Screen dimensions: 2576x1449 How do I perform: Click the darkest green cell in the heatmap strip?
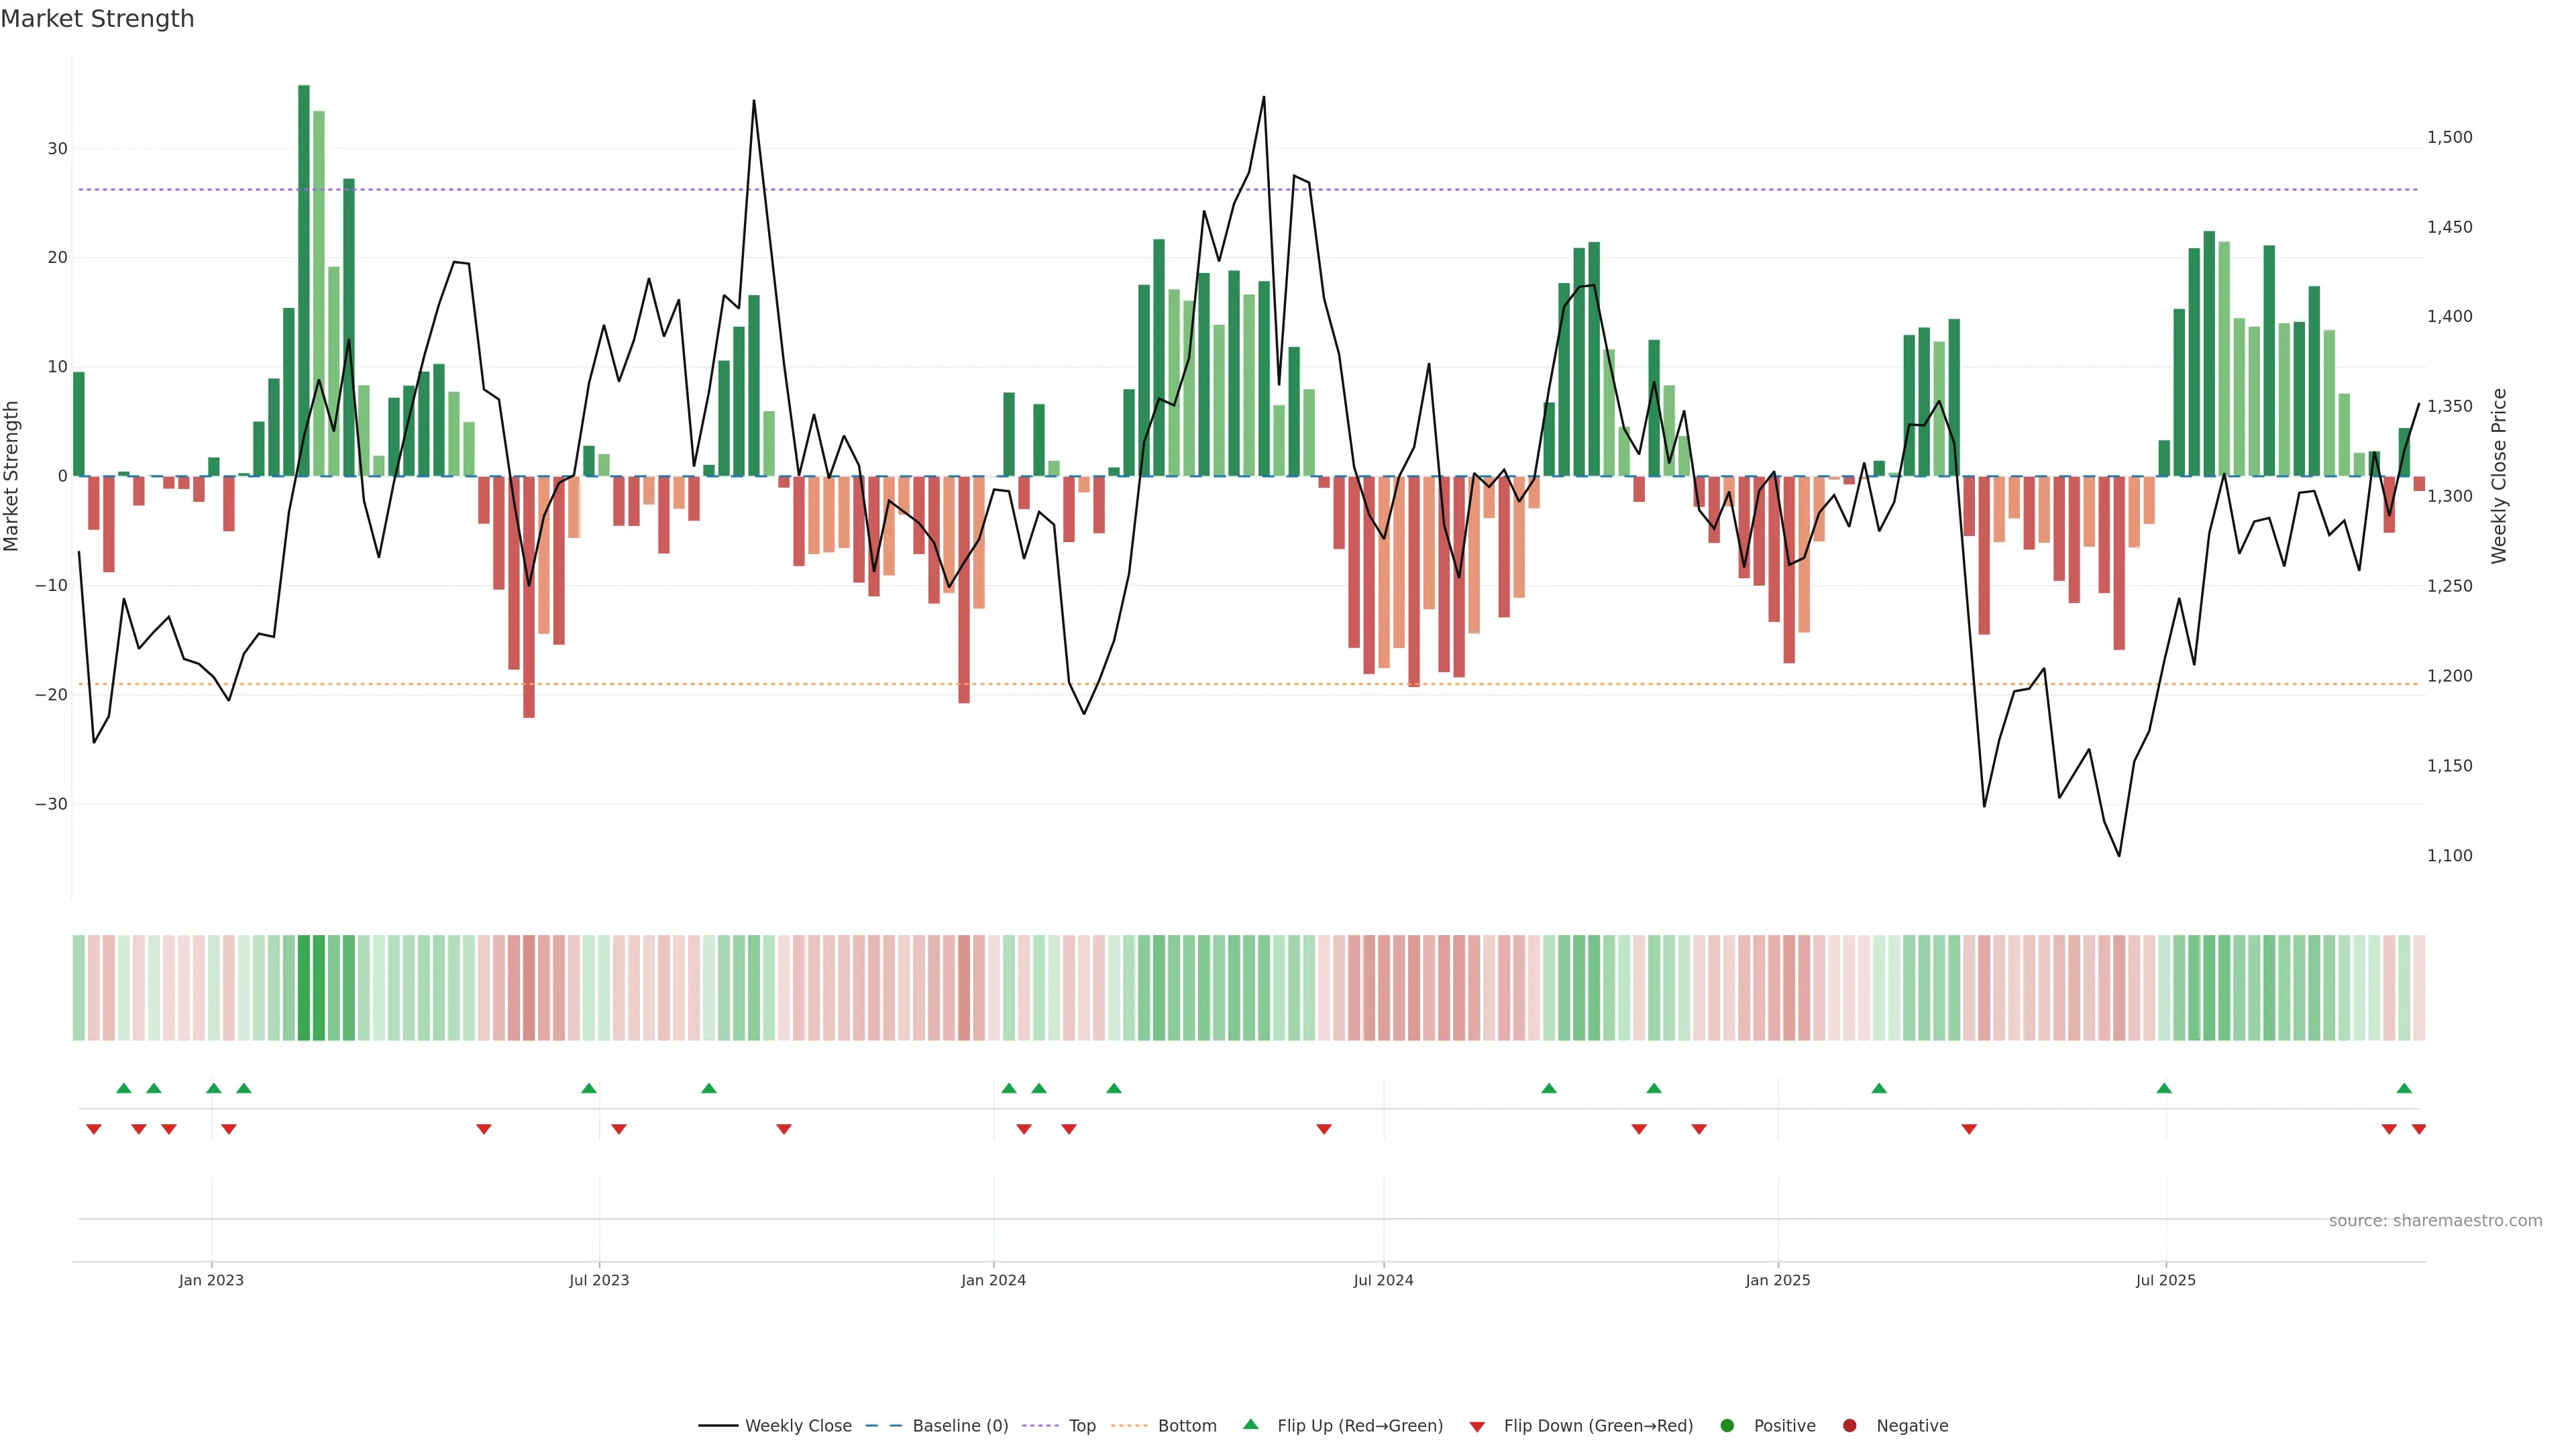point(304,987)
